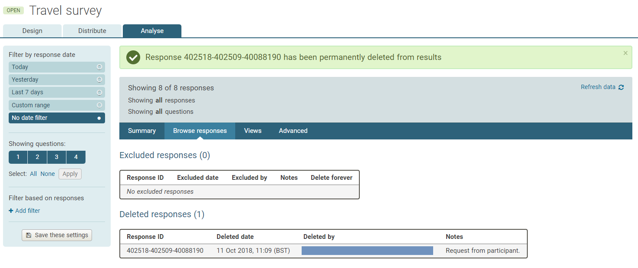The width and height of the screenshot is (638, 268).
Task: Click the plus icon beside Add filter
Action: 11,211
